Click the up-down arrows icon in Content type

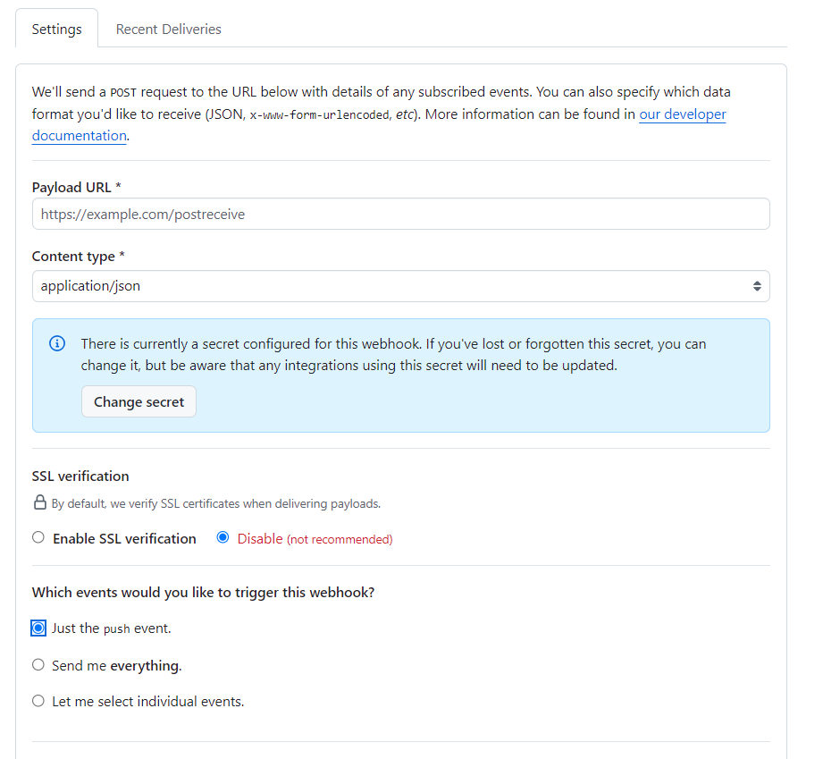[x=757, y=286]
